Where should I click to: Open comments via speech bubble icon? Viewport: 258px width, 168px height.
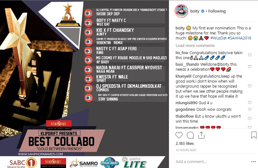[x=190, y=135]
